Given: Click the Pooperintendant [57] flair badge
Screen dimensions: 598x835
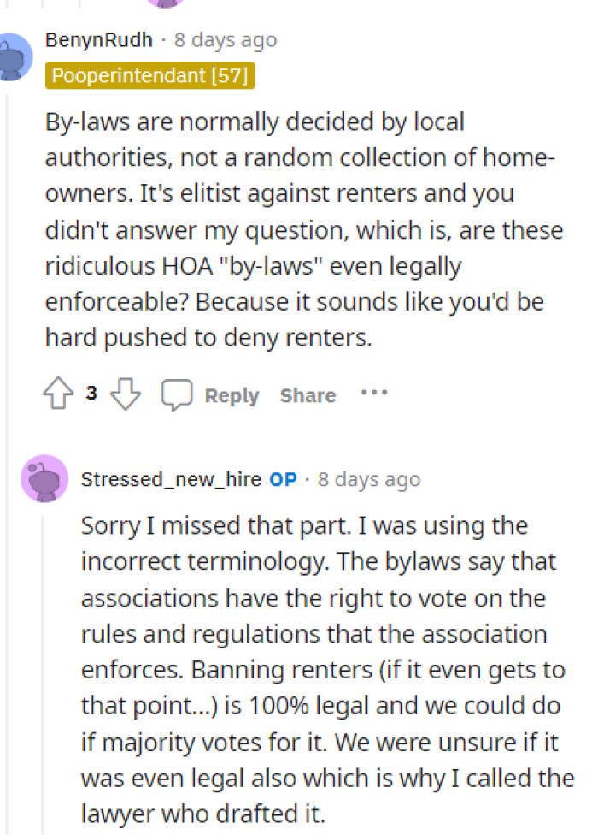Looking at the screenshot, I should 150,75.
